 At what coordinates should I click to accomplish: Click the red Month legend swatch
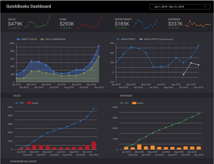pyautogui.click(x=29, y=103)
